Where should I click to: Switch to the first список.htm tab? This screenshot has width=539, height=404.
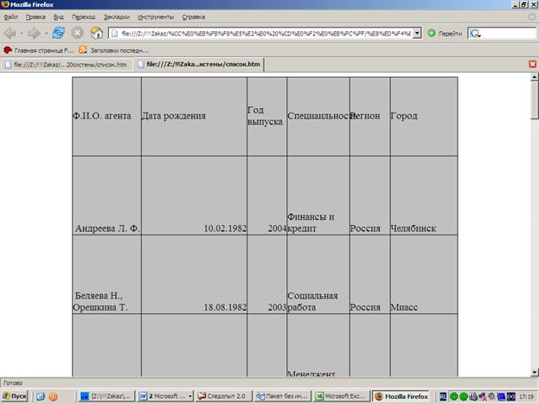coord(66,65)
